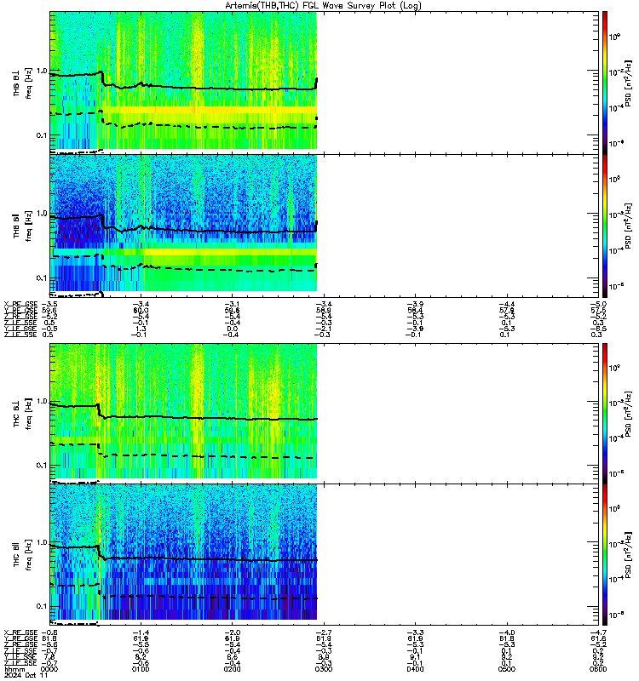The width and height of the screenshot is (639, 681).
Task: Select the THB B-parallel freq axis label
Action: tap(23, 226)
